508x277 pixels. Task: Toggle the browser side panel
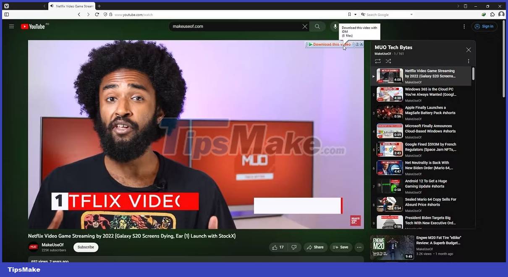(6, 14)
